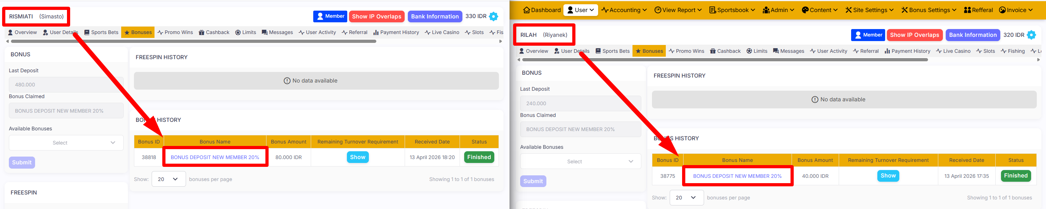Open Live Casino tab in RISMIATI panel
The height and width of the screenshot is (209, 1046).
tap(442, 33)
